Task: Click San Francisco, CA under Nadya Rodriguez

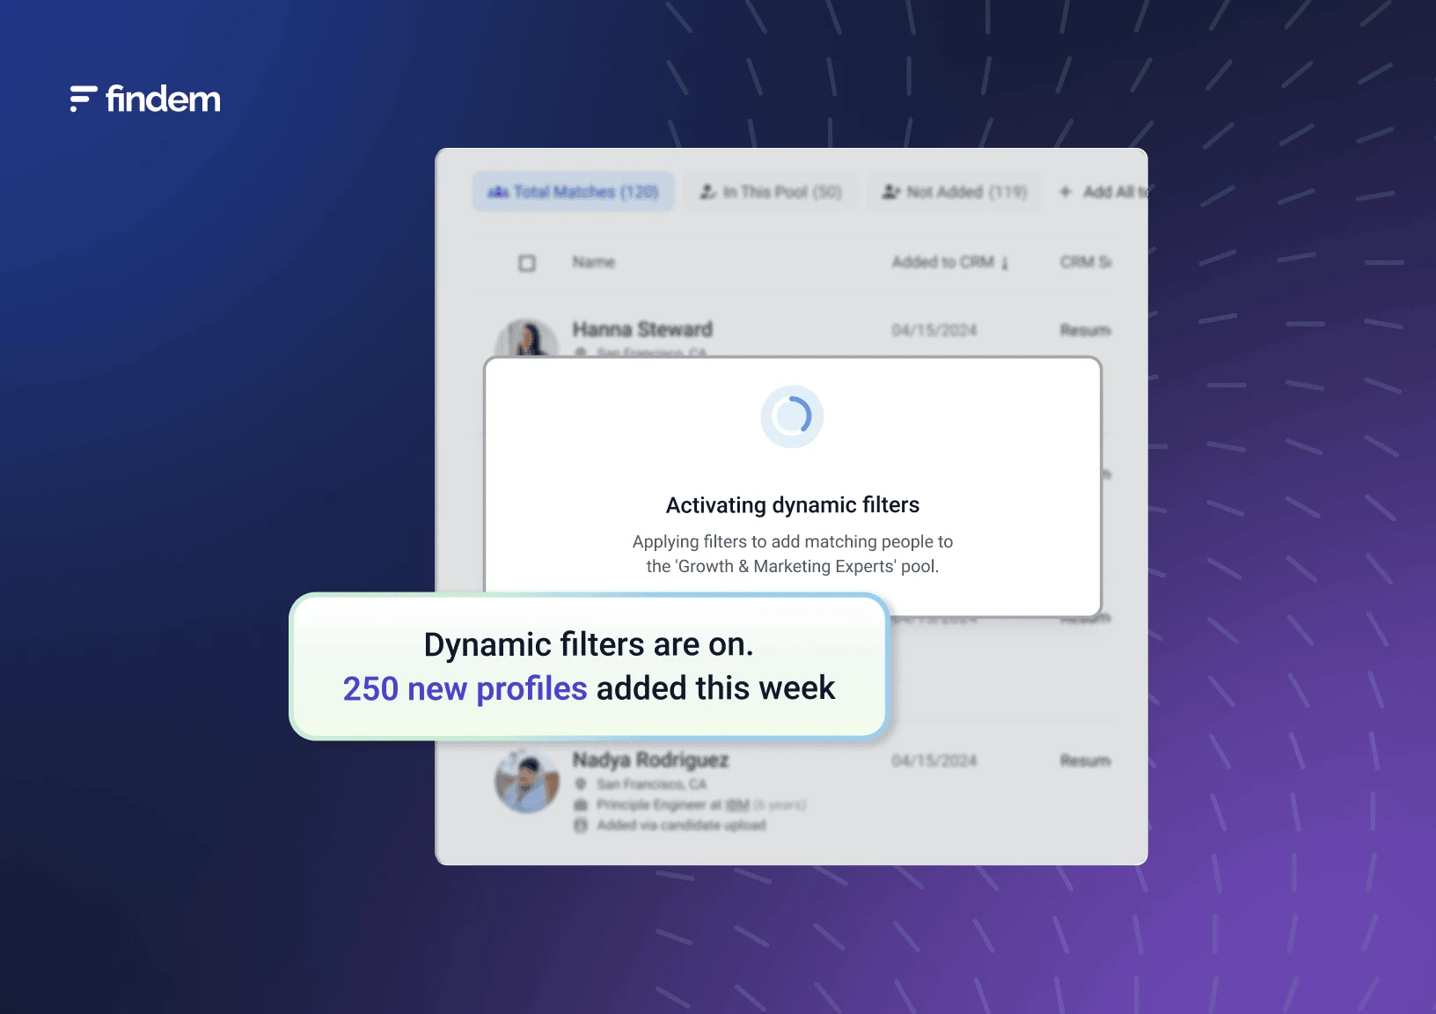Action: 652,784
